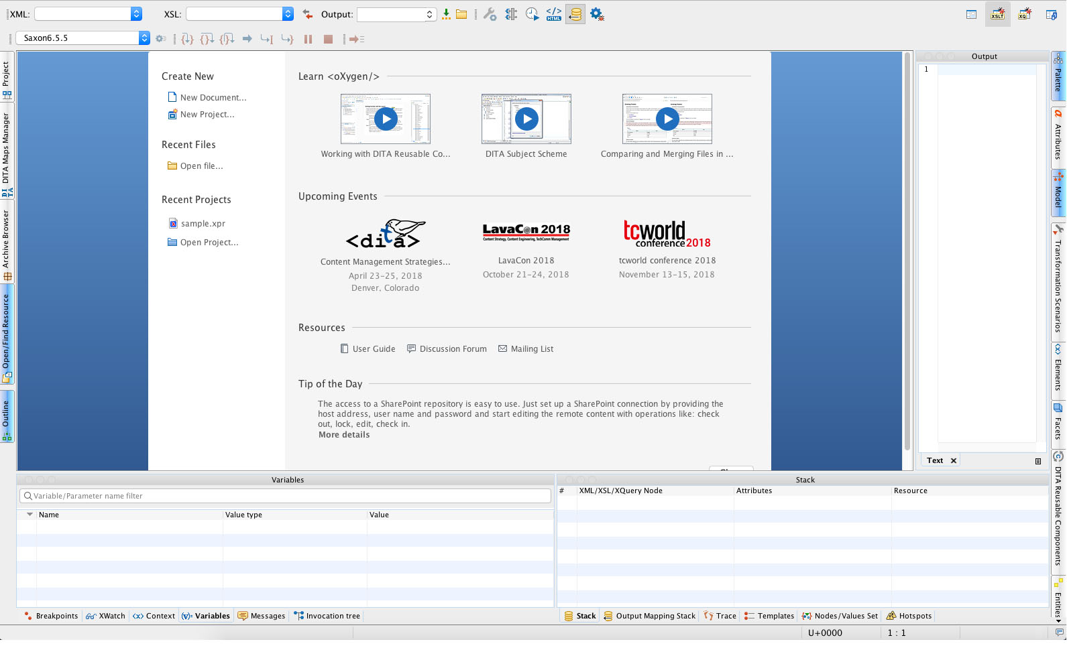Viewport: 1067px width, 654px height.
Task: Switch to the Invocation tree tab
Action: 327,616
